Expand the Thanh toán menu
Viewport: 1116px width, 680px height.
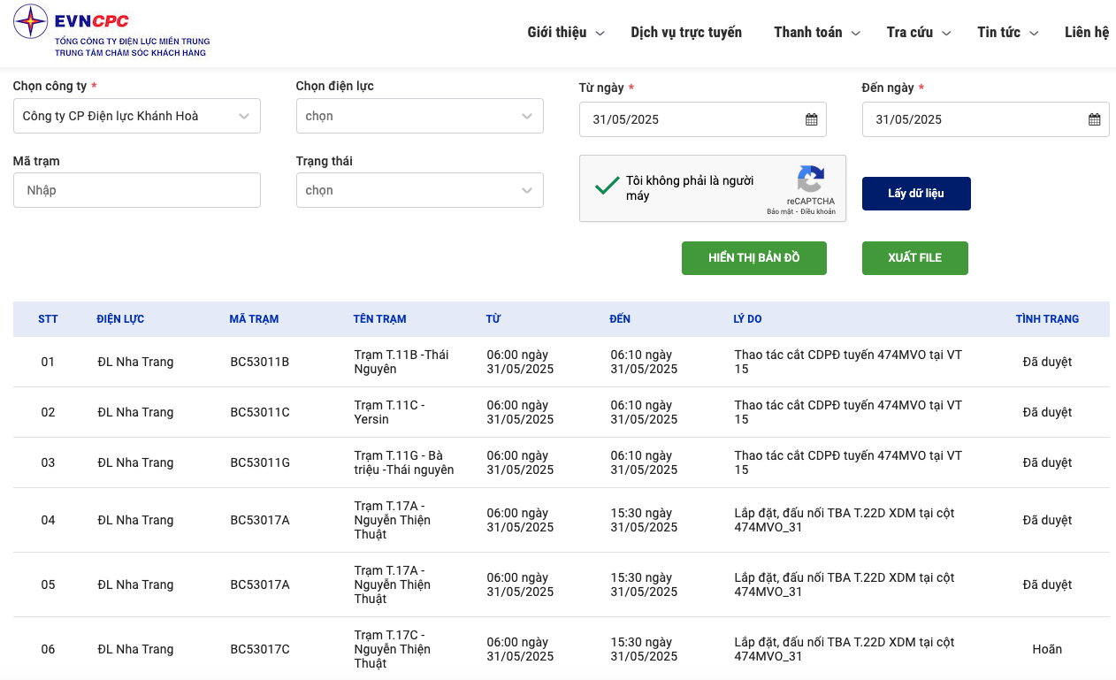pyautogui.click(x=816, y=33)
